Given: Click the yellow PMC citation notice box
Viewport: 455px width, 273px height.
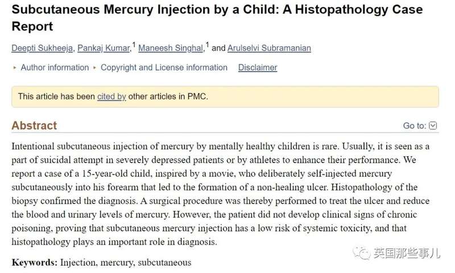Looking at the screenshot, I should (225, 97).
